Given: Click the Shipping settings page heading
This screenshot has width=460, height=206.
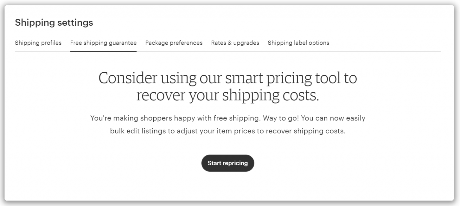Looking at the screenshot, I should tap(54, 22).
